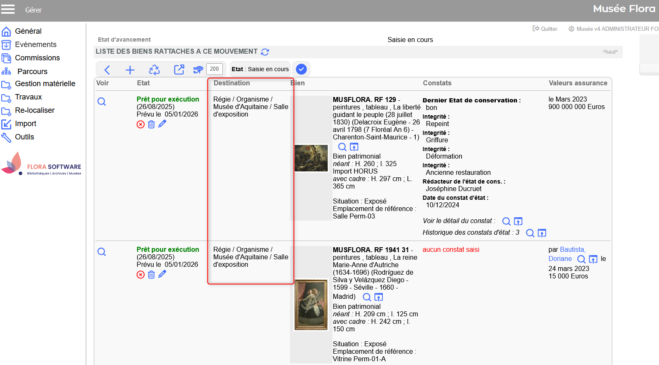
Task: Click the export icon in toolbar
Action: click(179, 70)
